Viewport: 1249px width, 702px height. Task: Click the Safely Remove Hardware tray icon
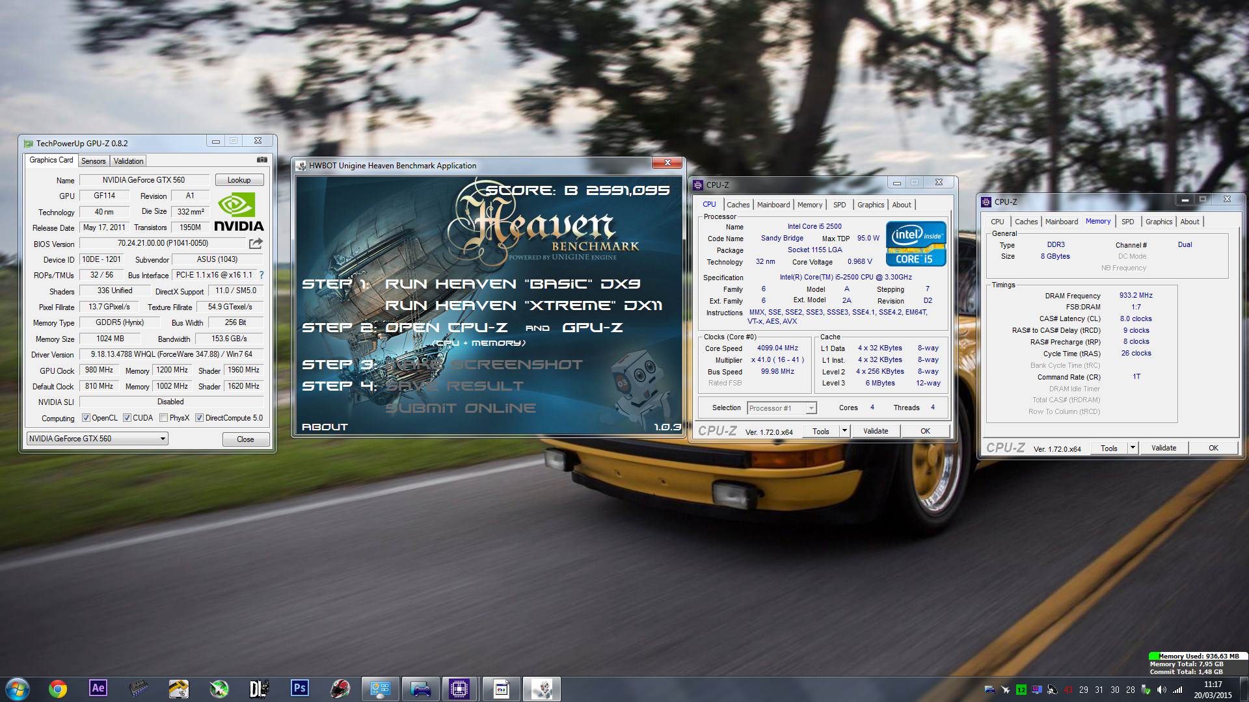tap(1147, 690)
